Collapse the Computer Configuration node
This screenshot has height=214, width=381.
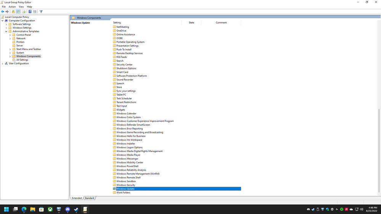pyautogui.click(x=3, y=21)
